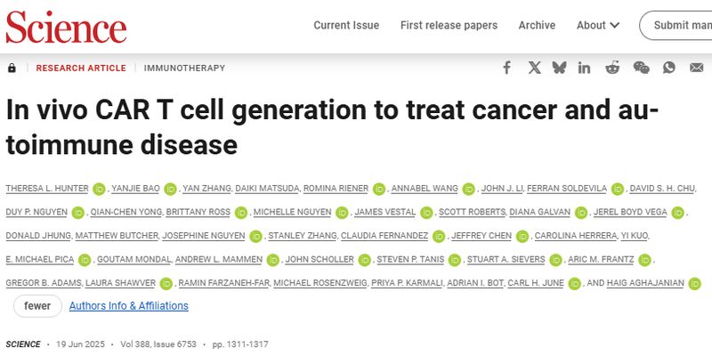Open Current Issue menu item
Screen dimensions: 712x356
[346, 25]
